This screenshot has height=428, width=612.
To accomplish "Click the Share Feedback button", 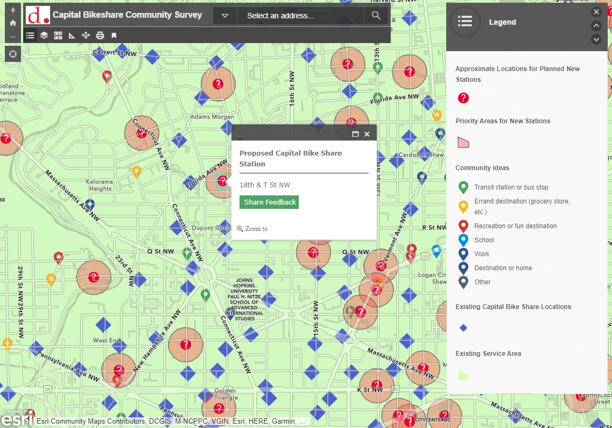I will pyautogui.click(x=269, y=202).
